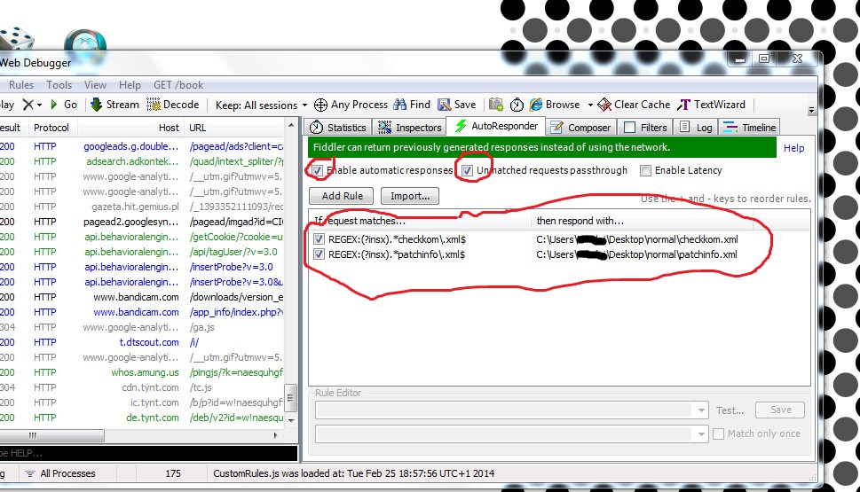Viewport: 860px width, 492px height.
Task: Enable automatic responses checkbox
Action: pyautogui.click(x=317, y=170)
